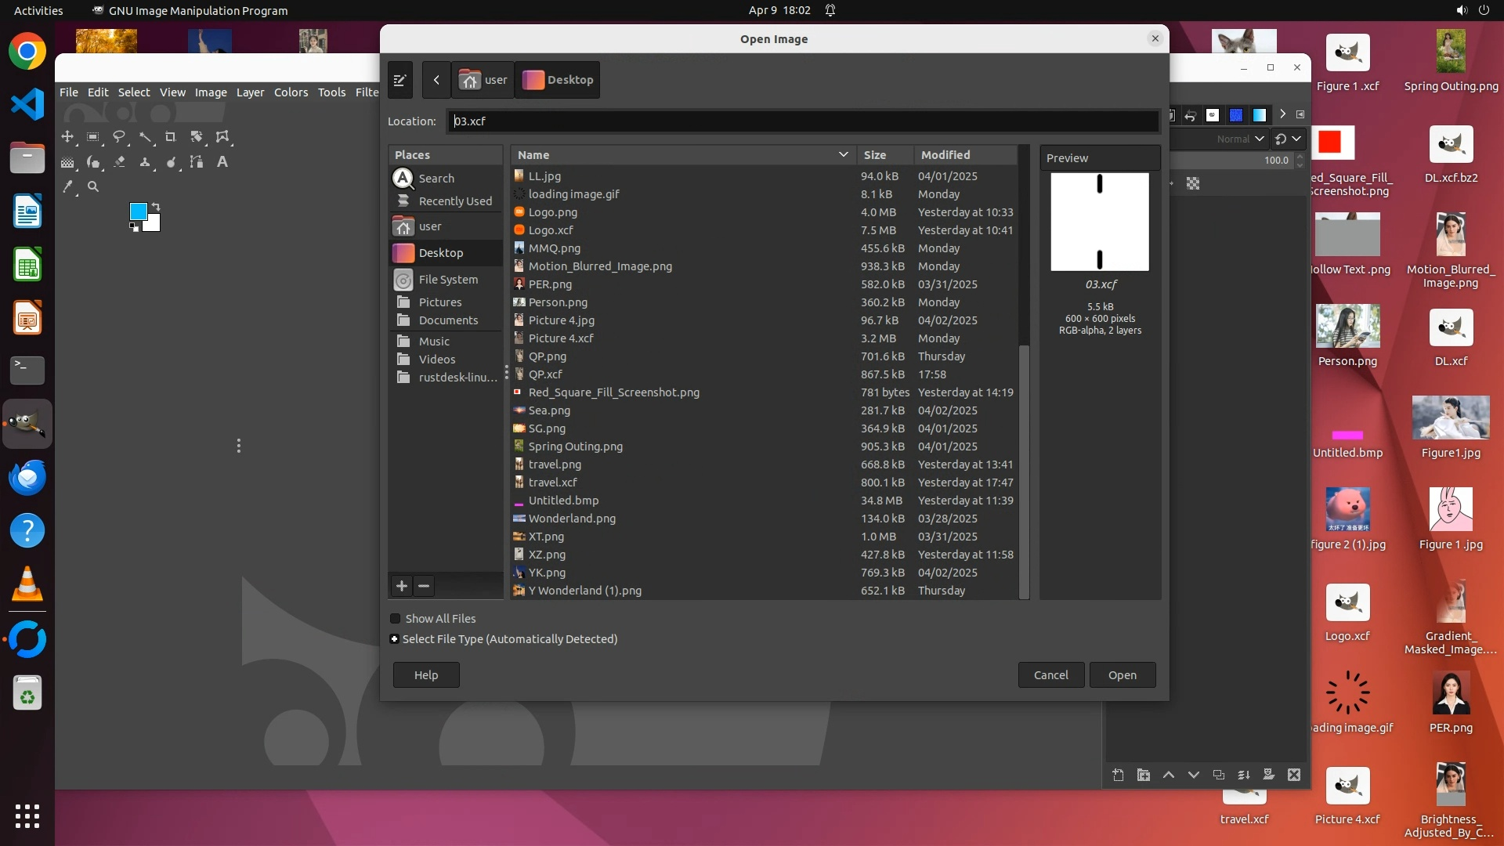Add bookmark with the plus button
The image size is (1504, 846).
(402, 586)
